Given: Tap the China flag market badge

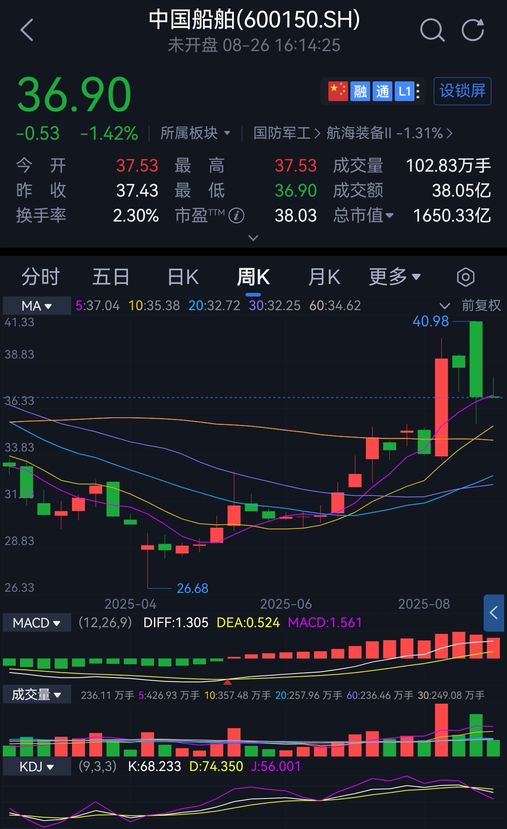Looking at the screenshot, I should pos(338,91).
